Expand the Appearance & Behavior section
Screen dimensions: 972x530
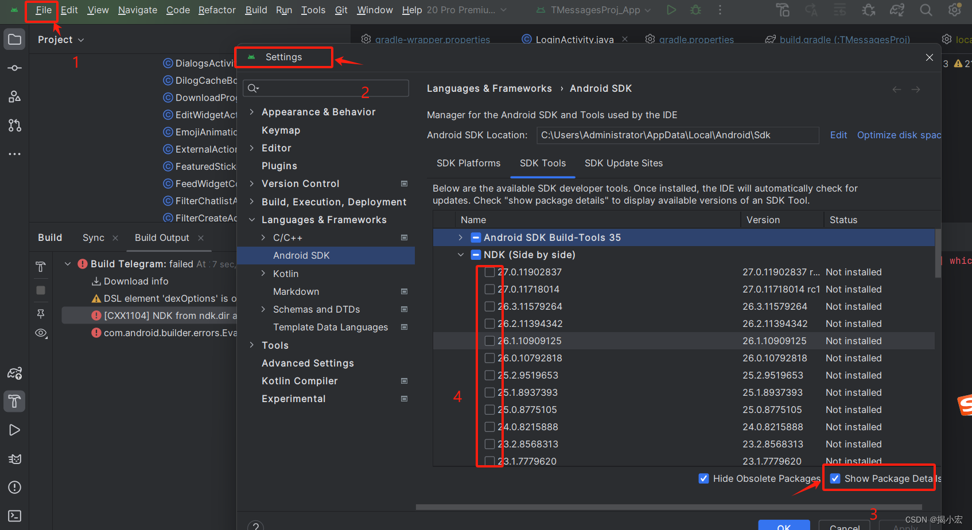pyautogui.click(x=252, y=111)
